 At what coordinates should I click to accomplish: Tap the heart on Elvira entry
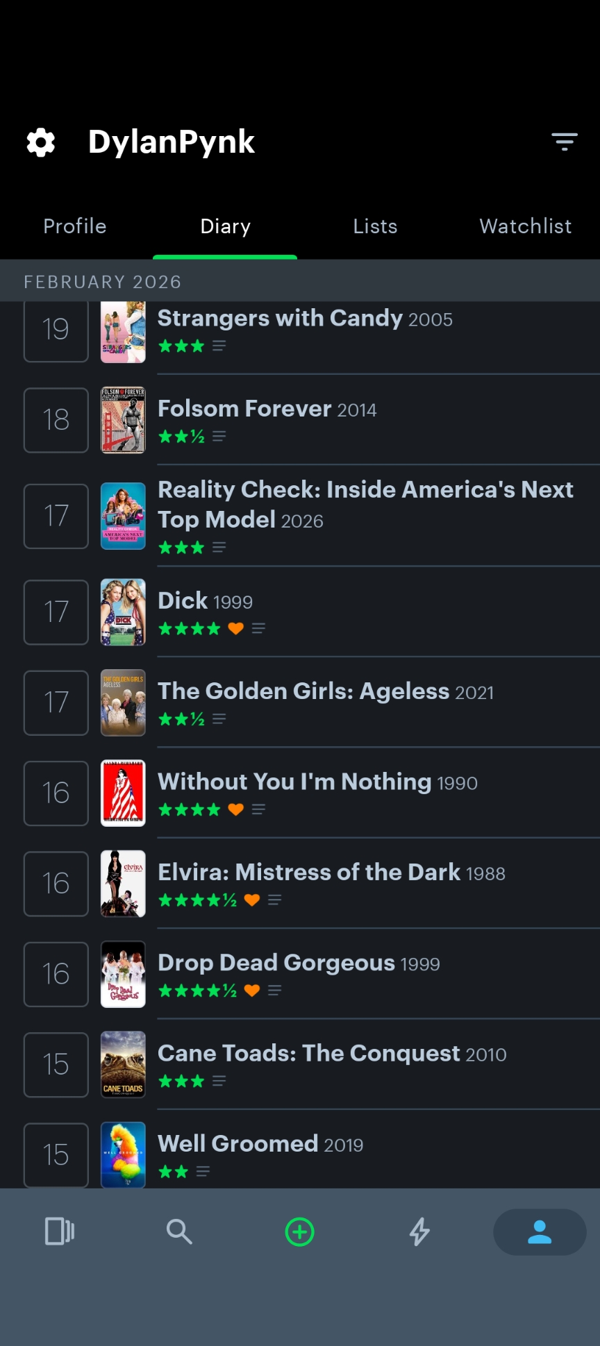252,900
